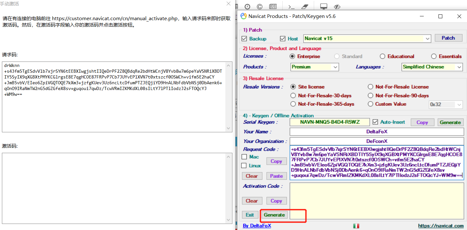Click the copyright symbol toolbar icon
The width and height of the screenshot is (467, 230).
(x=260, y=6)
